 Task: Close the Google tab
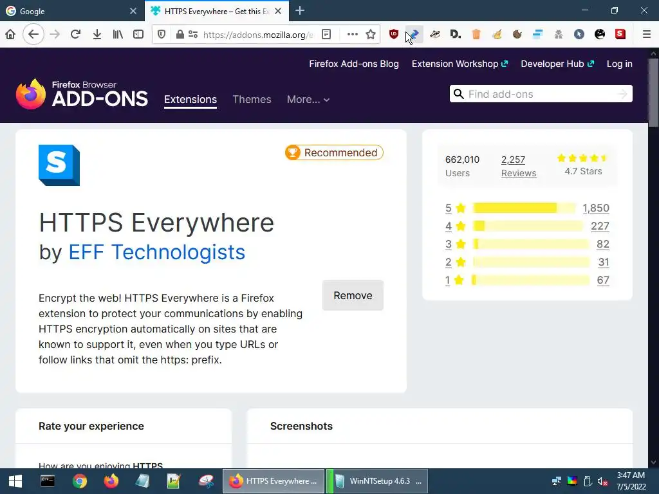133,12
